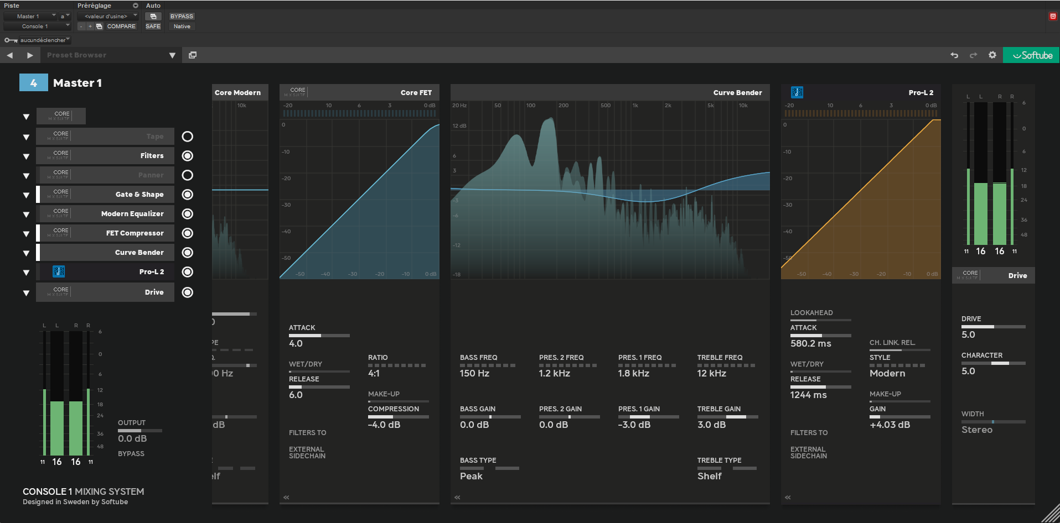Collapse the Pro-L 2 panel with double chevron
This screenshot has height=523, width=1060.
coord(788,498)
